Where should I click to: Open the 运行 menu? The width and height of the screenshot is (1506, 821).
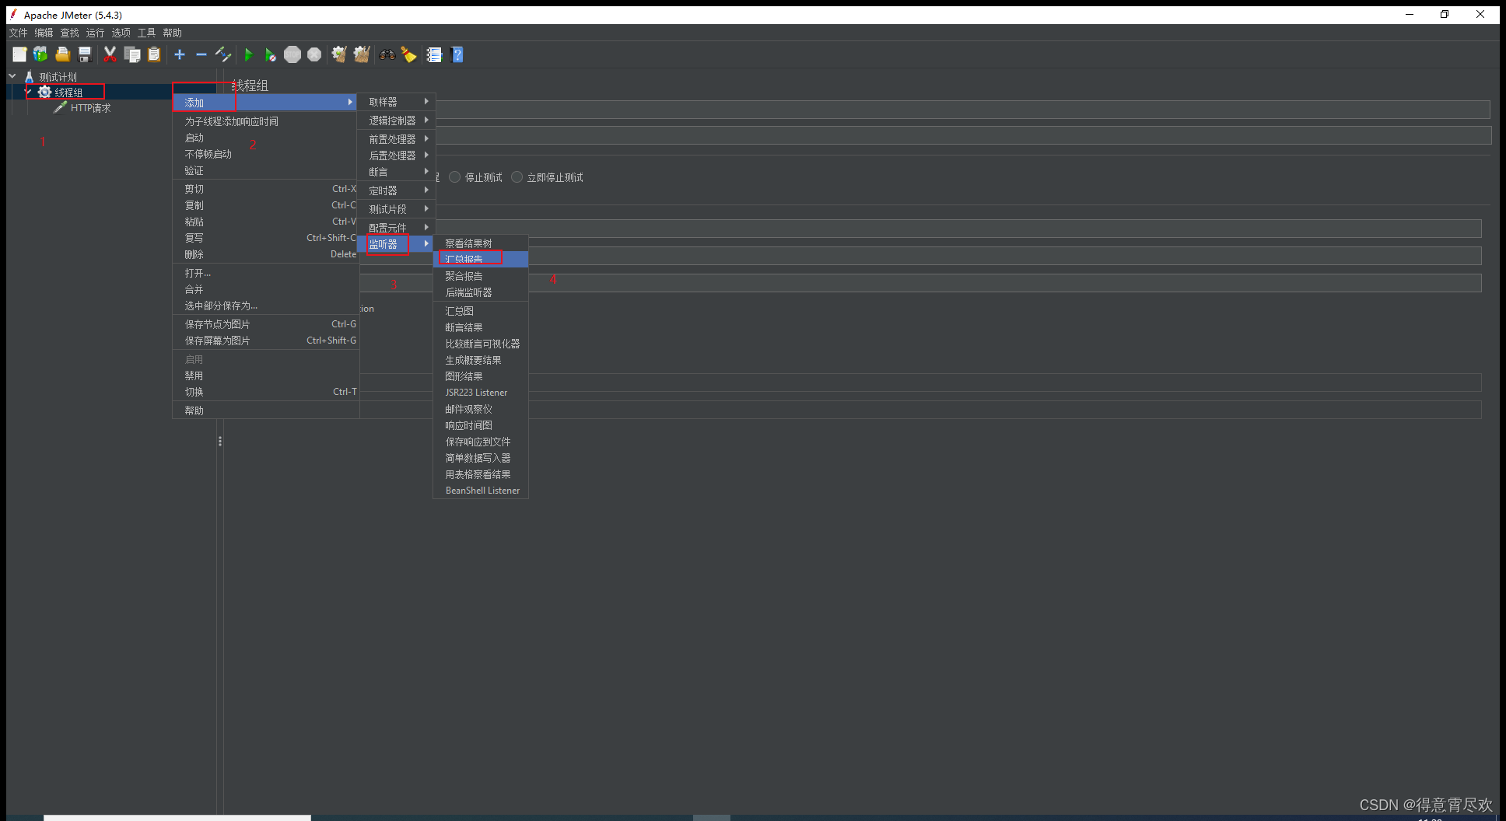[x=95, y=33]
